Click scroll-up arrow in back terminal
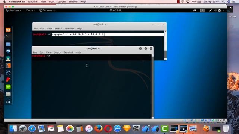The image size is (239, 134). (165, 31)
